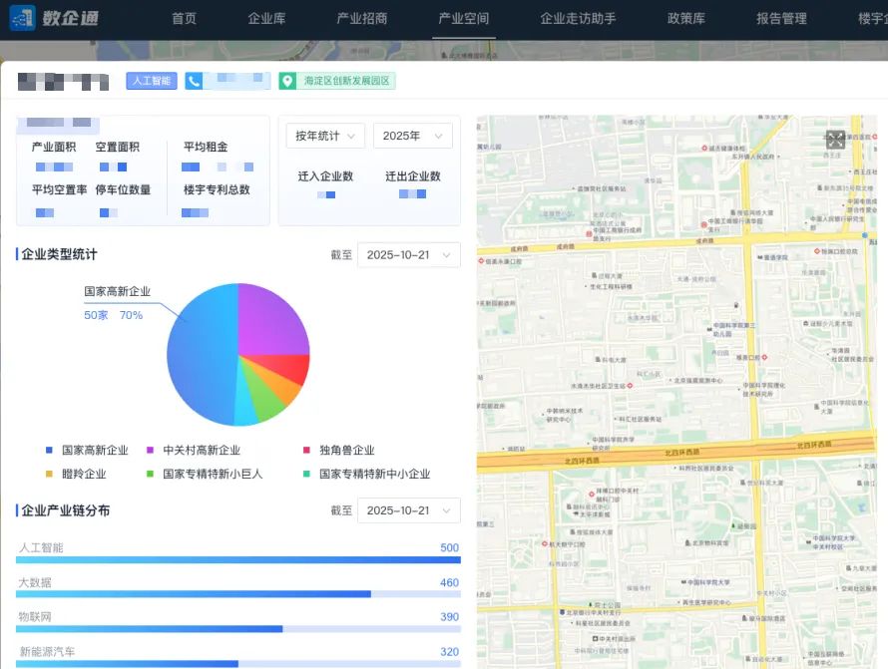Click the phone icon next to 人工智能 tag
The height and width of the screenshot is (669, 888).
[194, 81]
